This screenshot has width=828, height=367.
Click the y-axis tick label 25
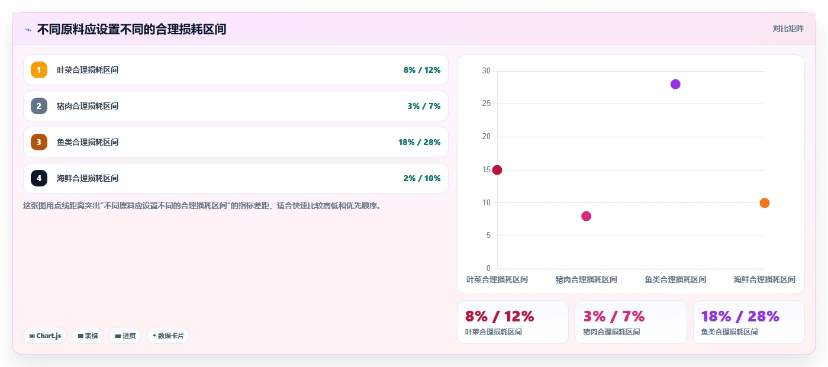coord(487,104)
